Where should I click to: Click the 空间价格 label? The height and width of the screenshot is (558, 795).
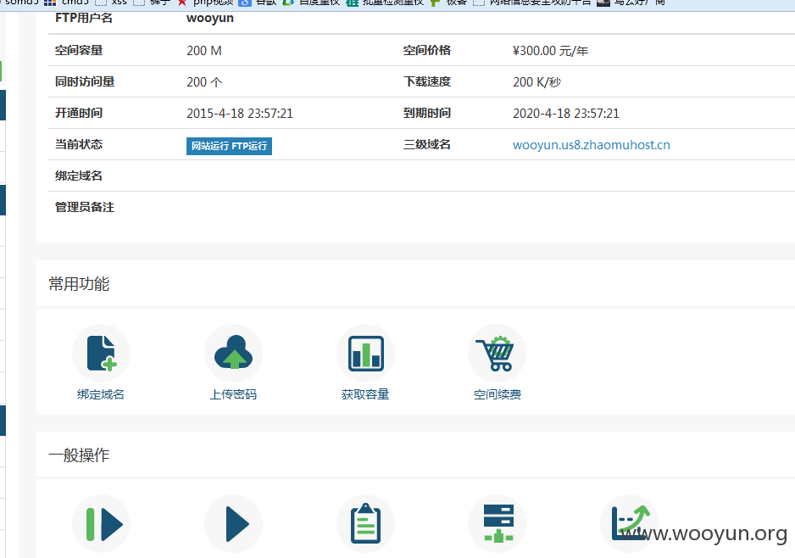[x=427, y=50]
